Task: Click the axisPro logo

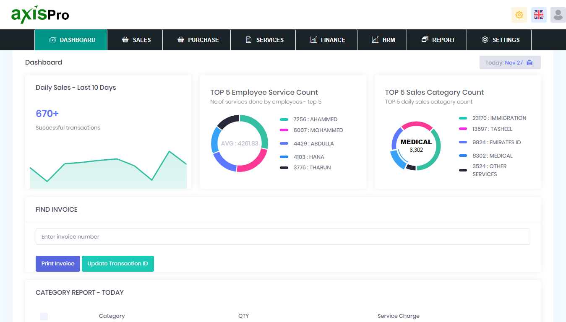Action: (x=40, y=15)
